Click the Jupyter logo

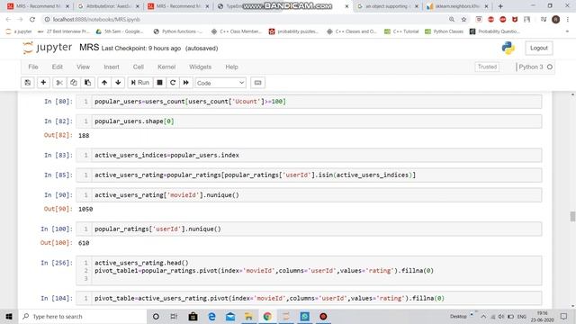coord(48,48)
